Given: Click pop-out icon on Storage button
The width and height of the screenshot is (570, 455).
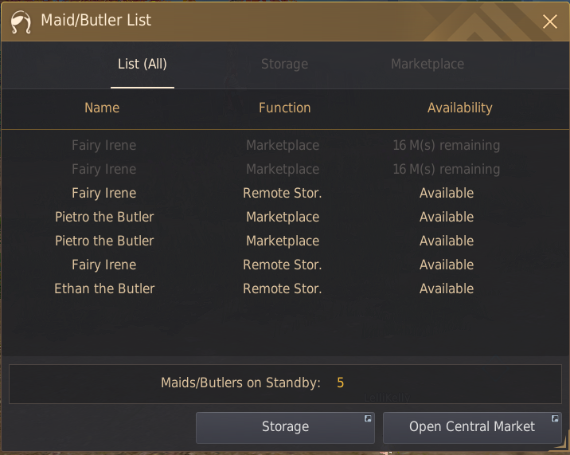Looking at the screenshot, I should point(368,418).
